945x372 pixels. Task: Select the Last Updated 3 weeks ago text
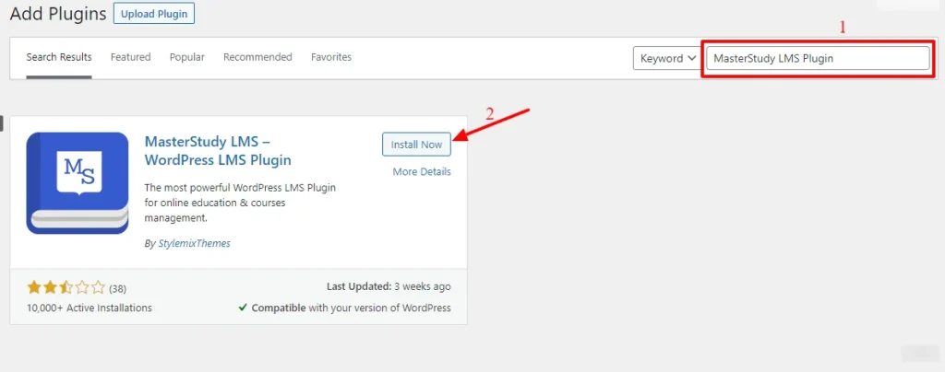[x=389, y=286]
